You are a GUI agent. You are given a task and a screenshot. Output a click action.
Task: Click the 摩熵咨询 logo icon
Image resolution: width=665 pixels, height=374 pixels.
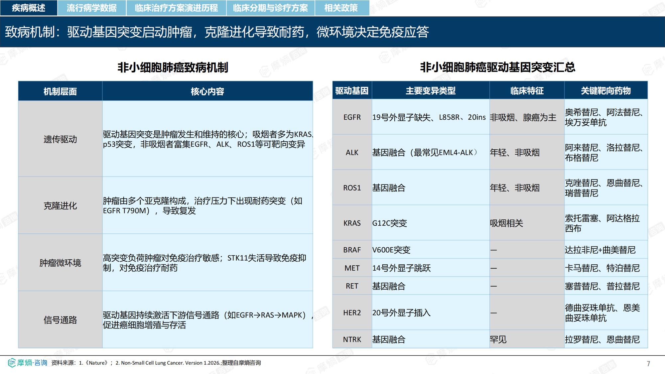tap(28, 363)
